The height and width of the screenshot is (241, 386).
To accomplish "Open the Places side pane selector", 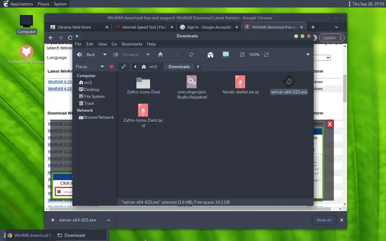I will tap(90, 67).
